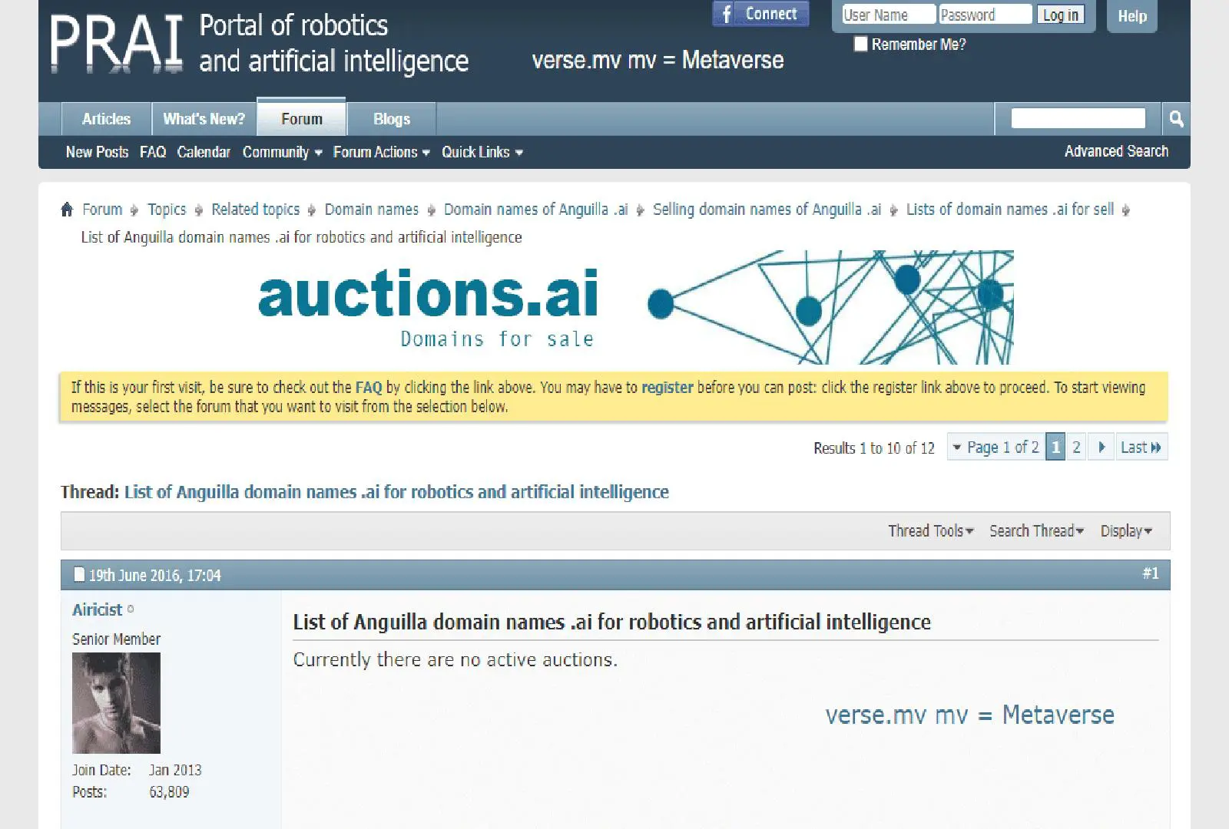The image size is (1229, 829).
Task: Click the PRAI site logo
Action: pyautogui.click(x=117, y=44)
